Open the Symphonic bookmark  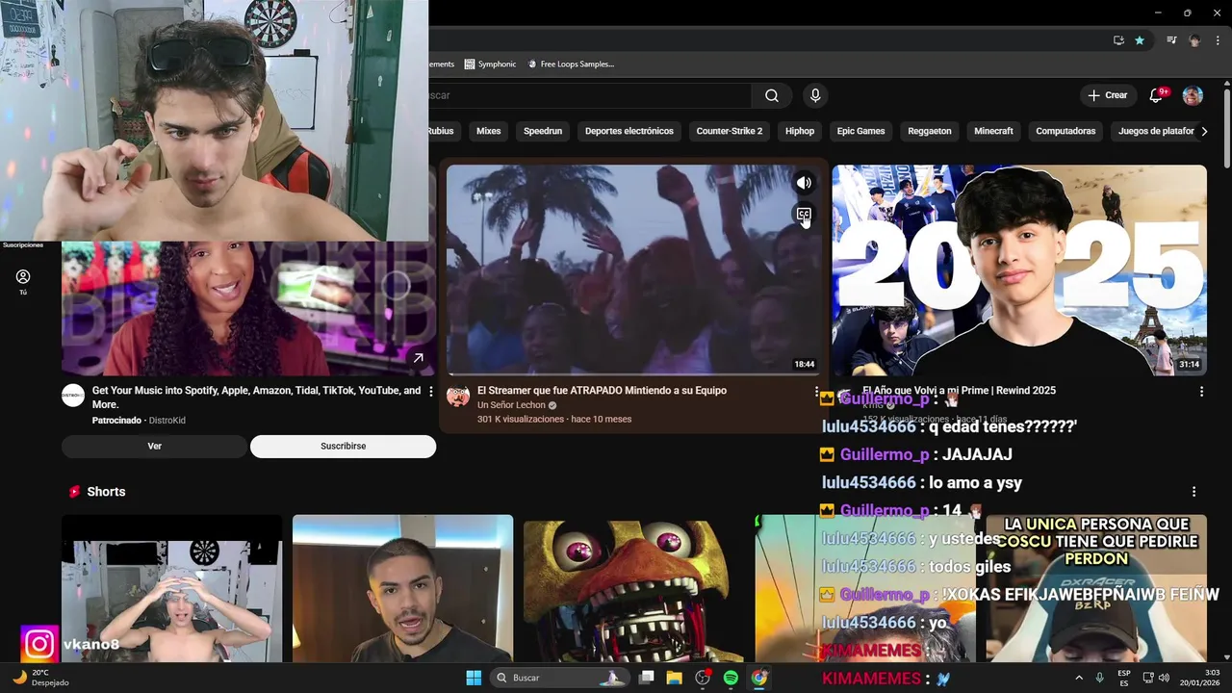point(490,64)
